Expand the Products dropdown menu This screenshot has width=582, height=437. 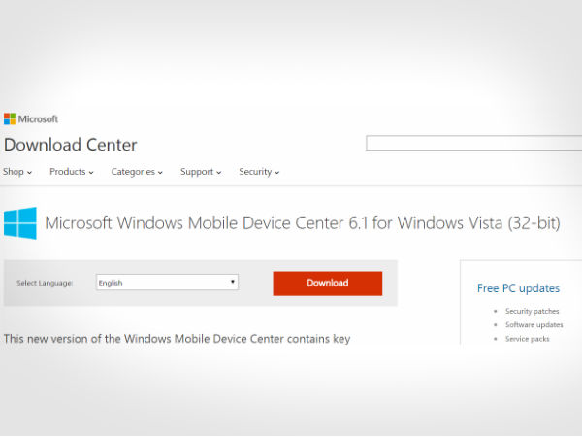(71, 172)
